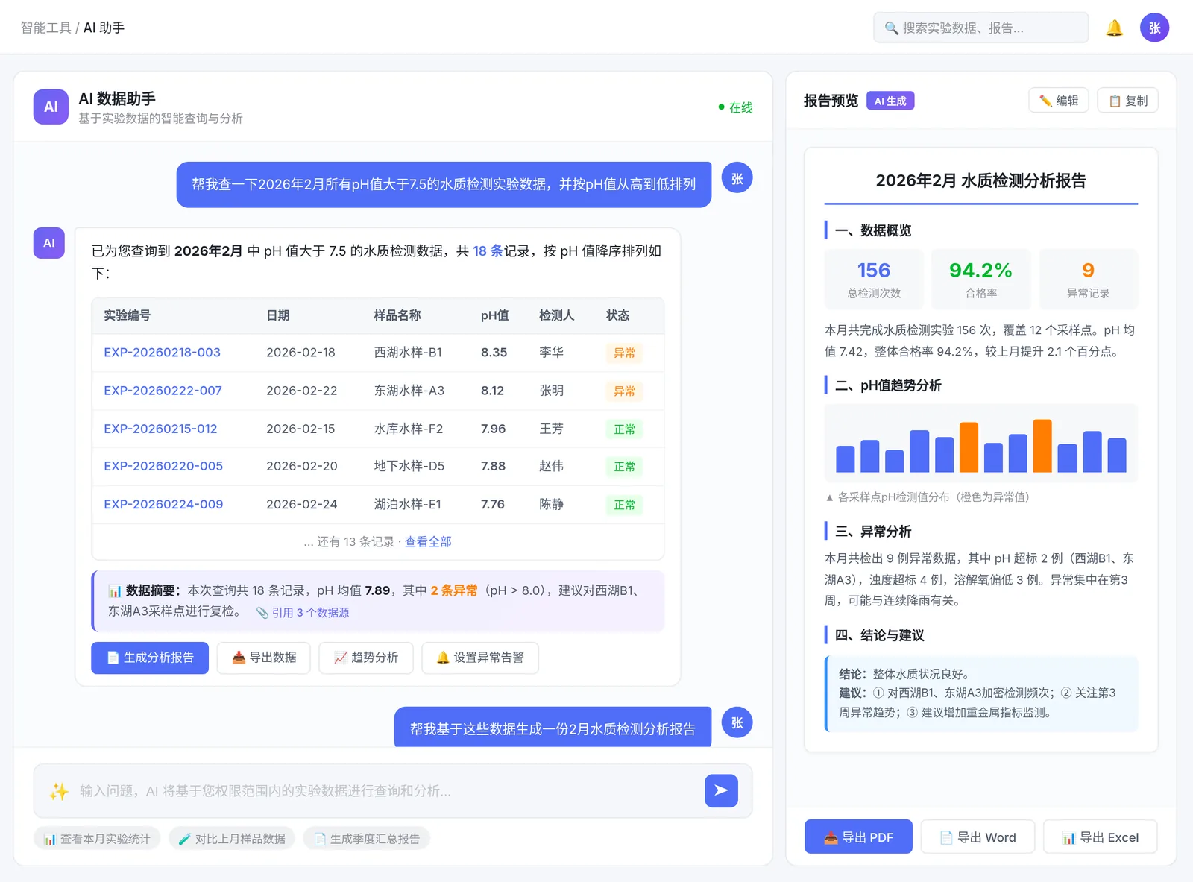This screenshot has height=882, width=1193.
Task: Click 生成分析报告 with document icon
Action: [149, 658]
